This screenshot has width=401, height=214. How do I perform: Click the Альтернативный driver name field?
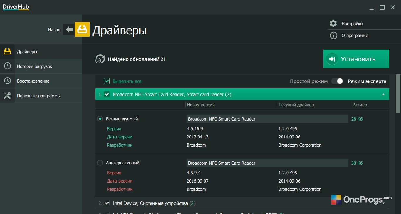tap(267, 163)
